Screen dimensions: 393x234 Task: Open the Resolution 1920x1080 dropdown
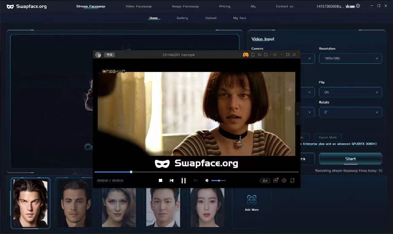coord(351,58)
